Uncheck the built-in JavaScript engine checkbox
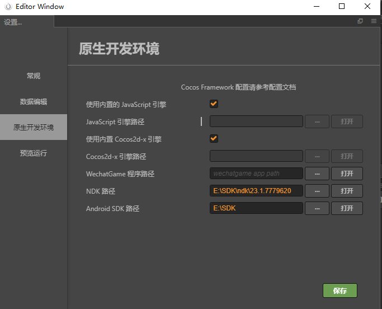Viewport: 382px width, 309px height. [x=214, y=104]
